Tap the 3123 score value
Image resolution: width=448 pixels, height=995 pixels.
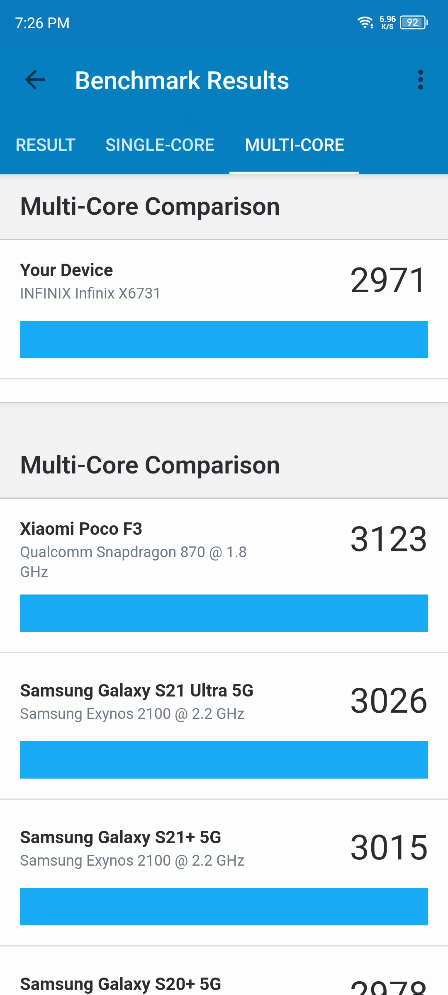point(389,539)
